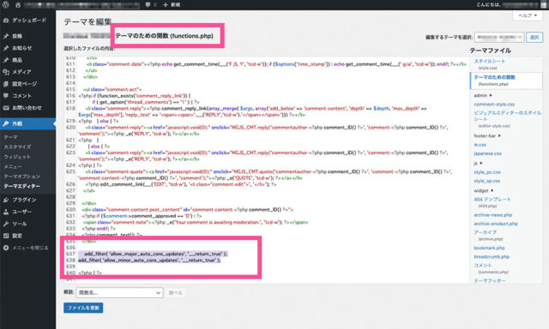Go to テーマエディター submenu
The height and width of the screenshot is (329, 549).
[22, 186]
